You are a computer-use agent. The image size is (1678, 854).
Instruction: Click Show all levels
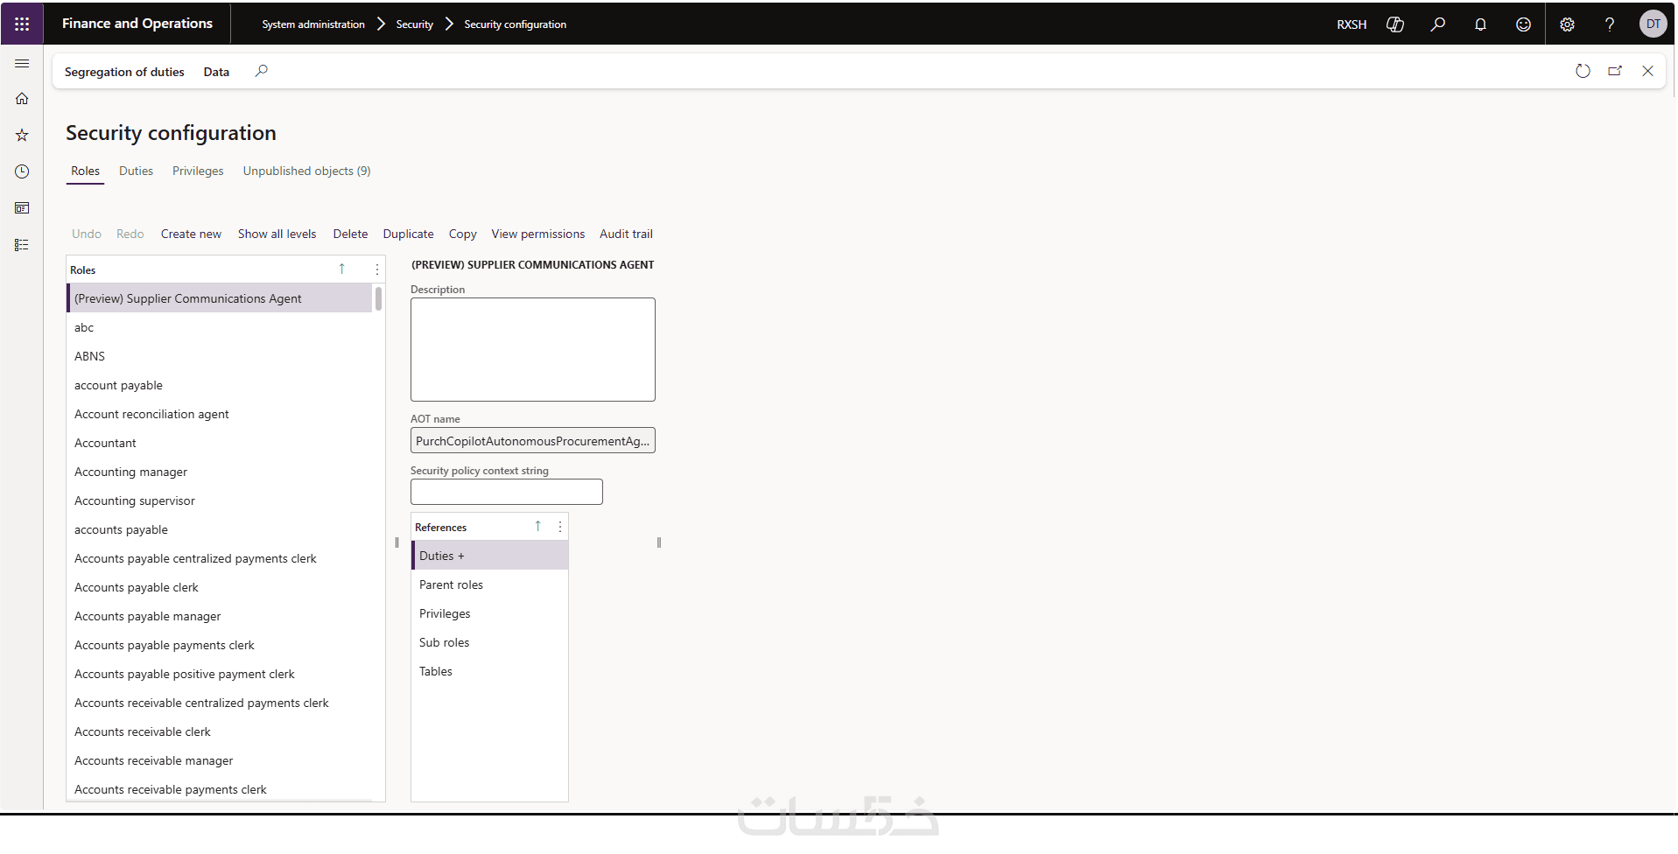(277, 234)
